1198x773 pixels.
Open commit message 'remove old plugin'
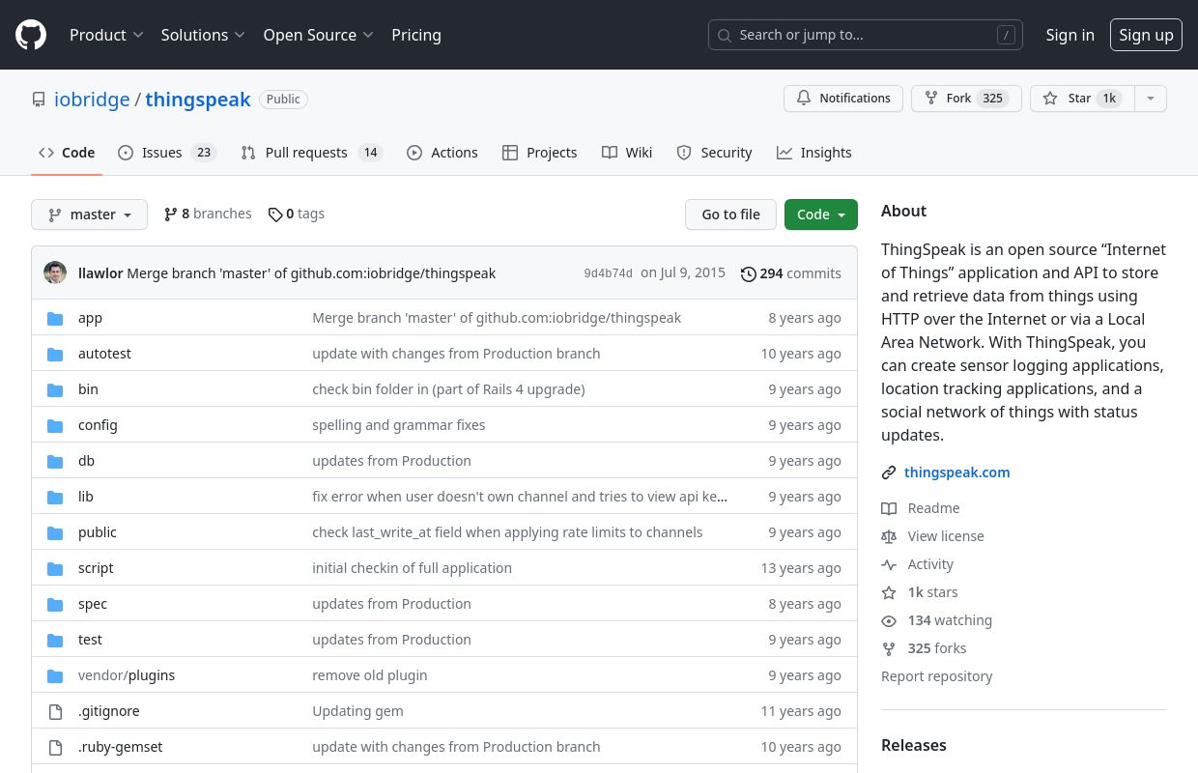370,675
